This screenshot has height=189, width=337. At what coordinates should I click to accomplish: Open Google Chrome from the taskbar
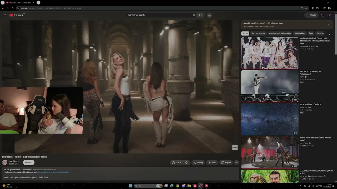click(178, 186)
